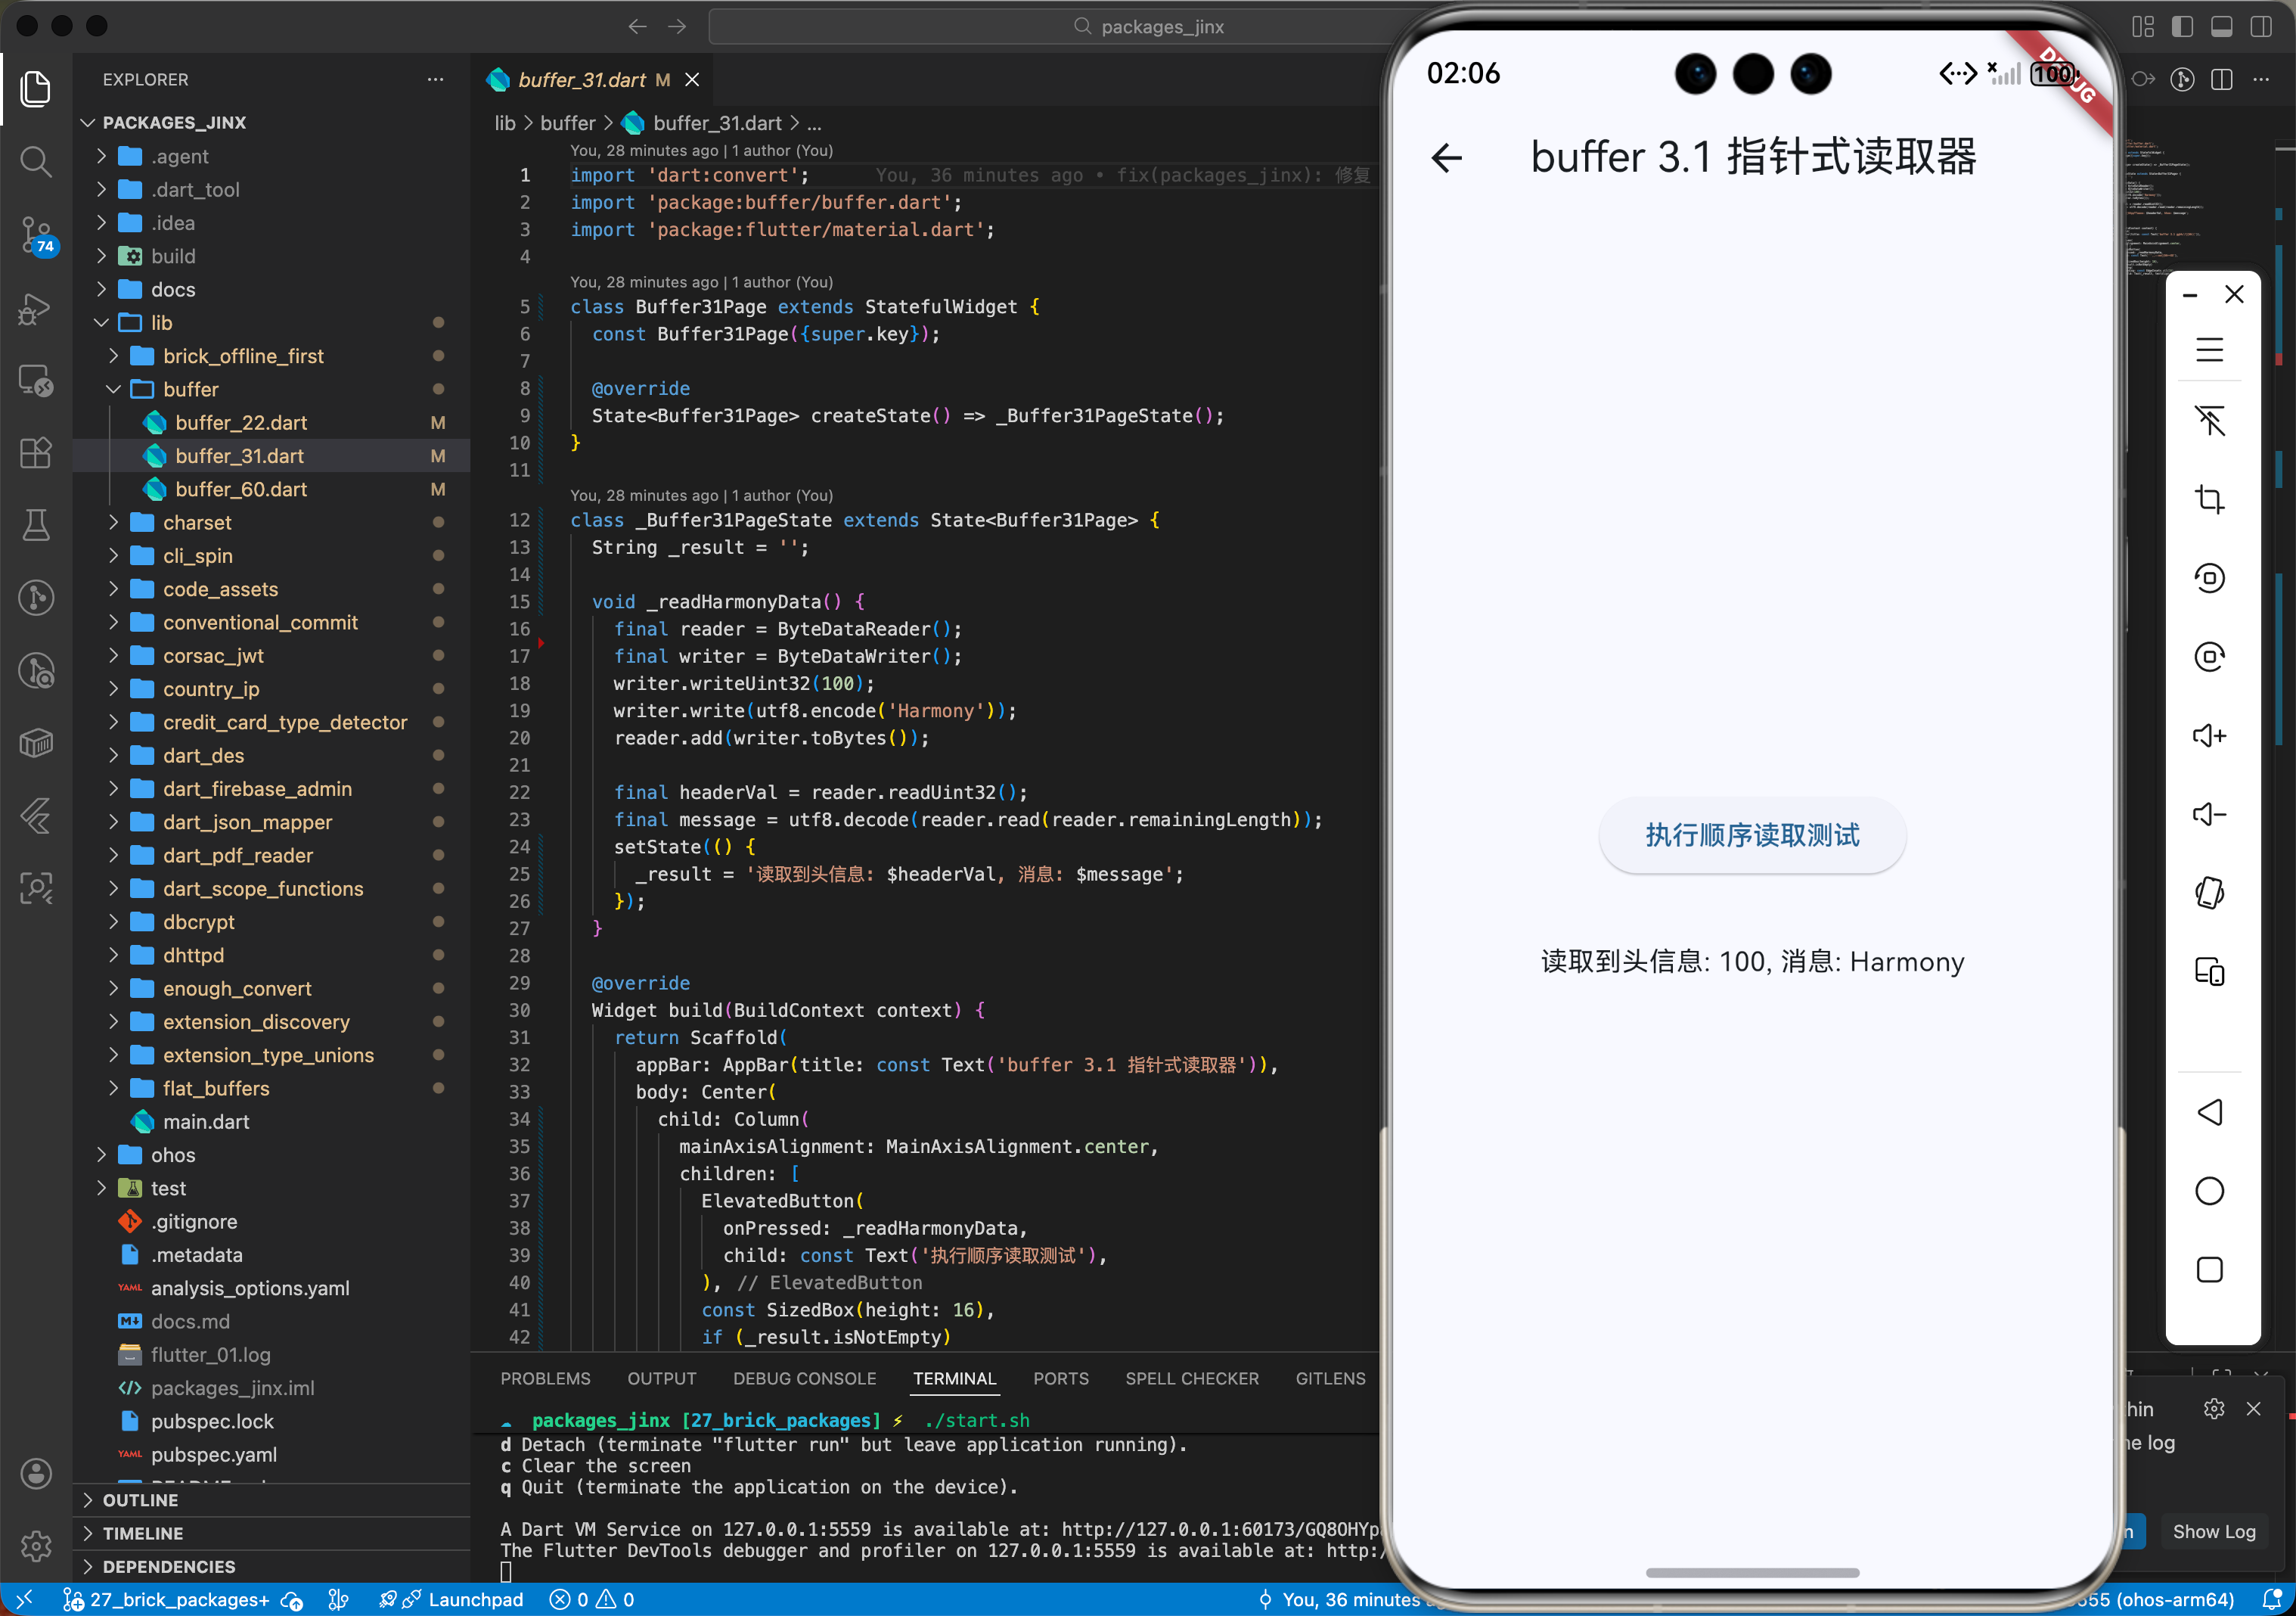Open the Extensions view

coord(36,452)
